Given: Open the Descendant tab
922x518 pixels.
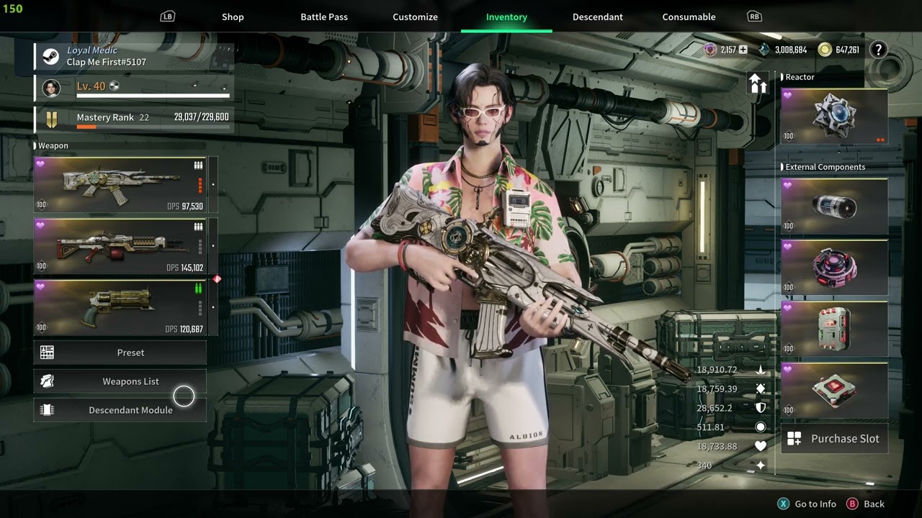Looking at the screenshot, I should (x=598, y=17).
